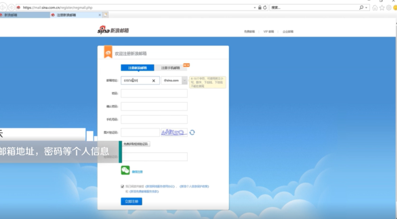Open the 新浪个人信息保护政策 link
397x219 pixels.
point(194,186)
